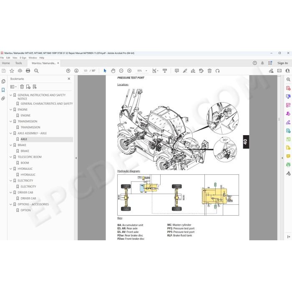
Task: Collapse GENERAL INSTRUCTIONS AND SAFETY NOTICE
Action: tap(10, 95)
